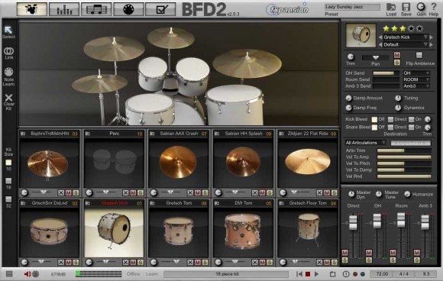Click the Tuning knob
The image size is (443, 281).
[x=398, y=98]
